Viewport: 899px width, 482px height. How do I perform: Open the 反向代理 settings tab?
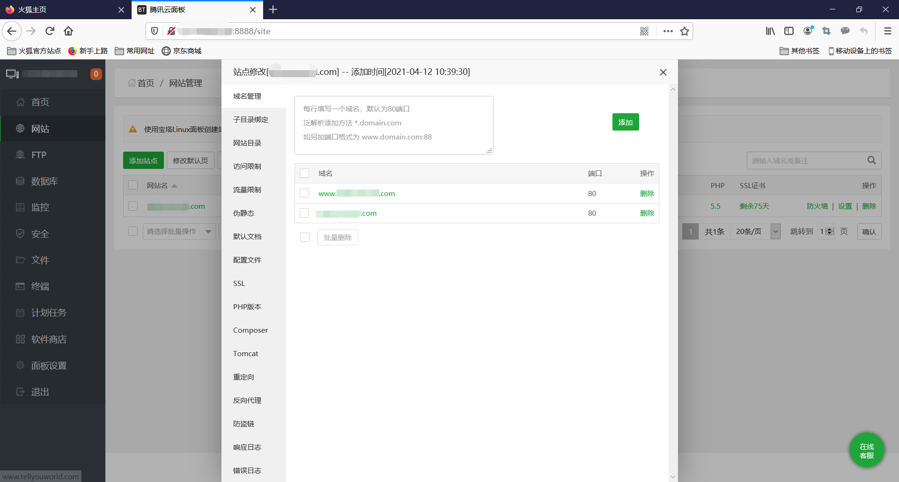pyautogui.click(x=247, y=400)
